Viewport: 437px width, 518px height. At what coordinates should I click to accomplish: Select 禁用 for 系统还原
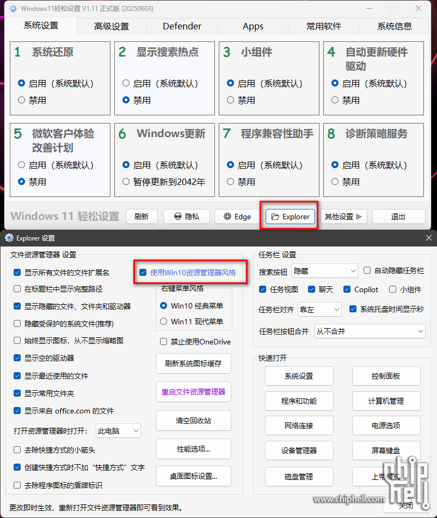coord(21,100)
